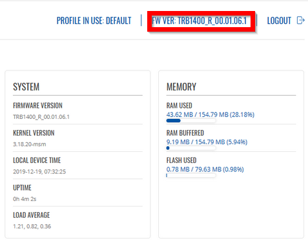Click the RAM BUFFERED progress bar

coord(191,148)
